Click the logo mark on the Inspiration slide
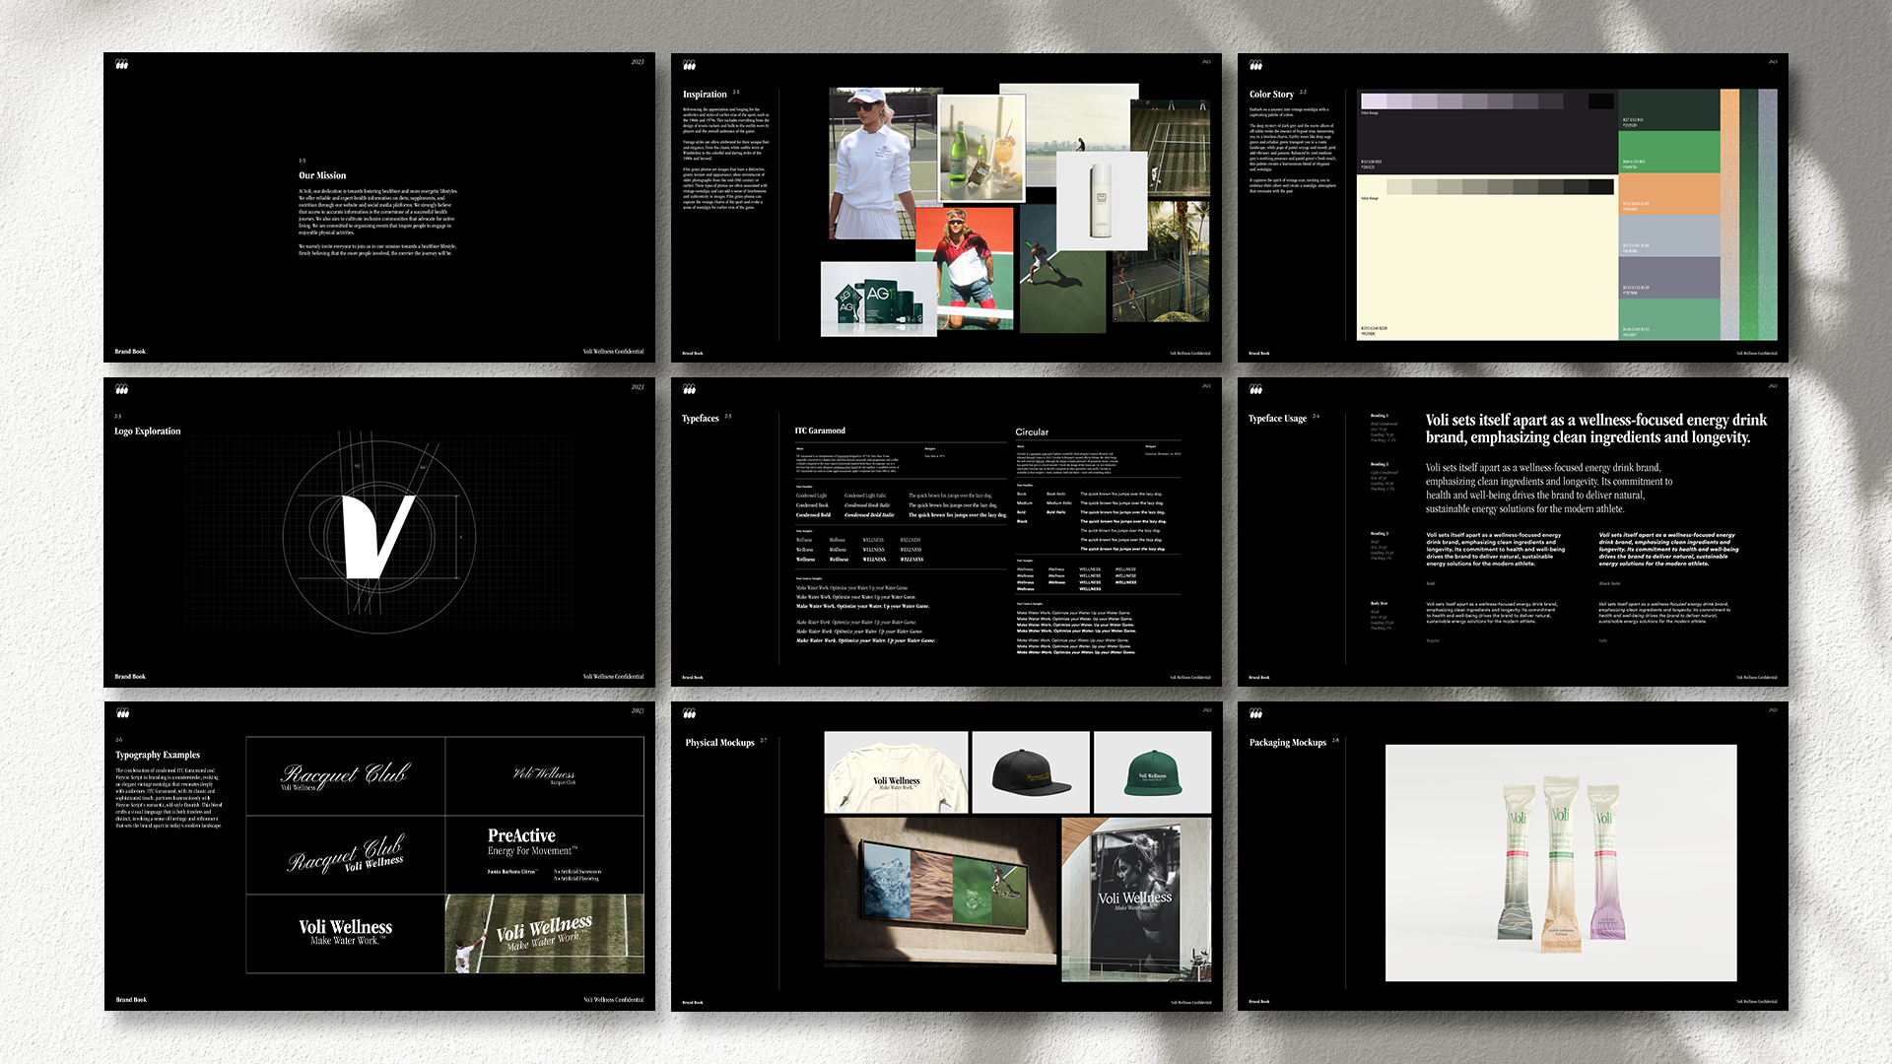 tap(689, 65)
